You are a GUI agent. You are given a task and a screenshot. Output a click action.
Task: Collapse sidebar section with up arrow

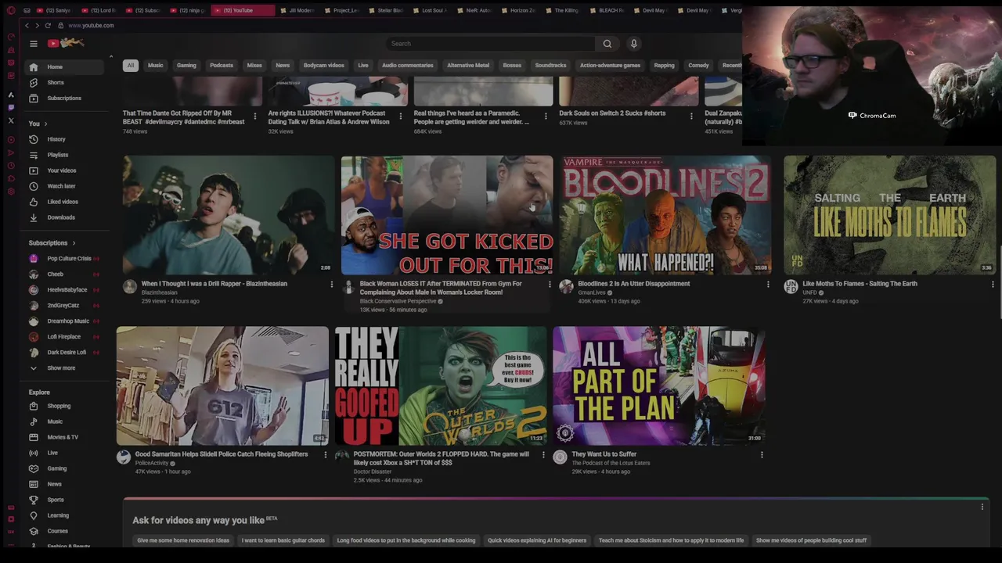[x=110, y=57]
